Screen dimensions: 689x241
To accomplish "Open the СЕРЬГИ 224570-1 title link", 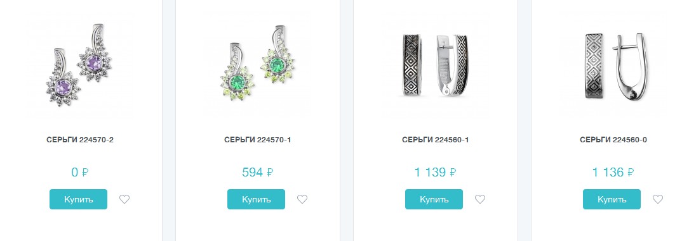I will click(257, 140).
